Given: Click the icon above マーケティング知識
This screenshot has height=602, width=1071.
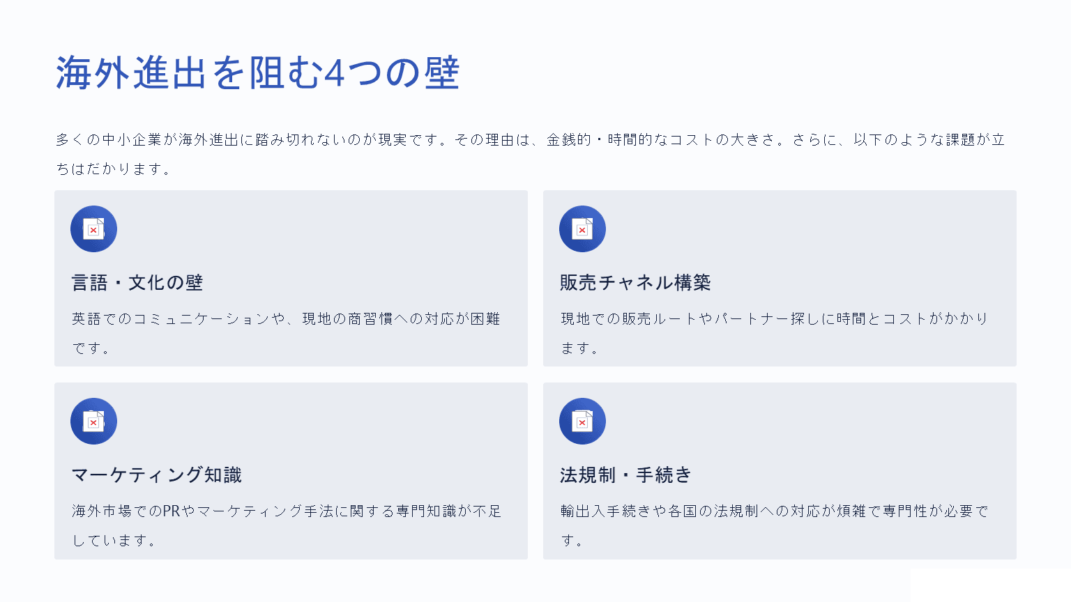Looking at the screenshot, I should pos(93,421).
